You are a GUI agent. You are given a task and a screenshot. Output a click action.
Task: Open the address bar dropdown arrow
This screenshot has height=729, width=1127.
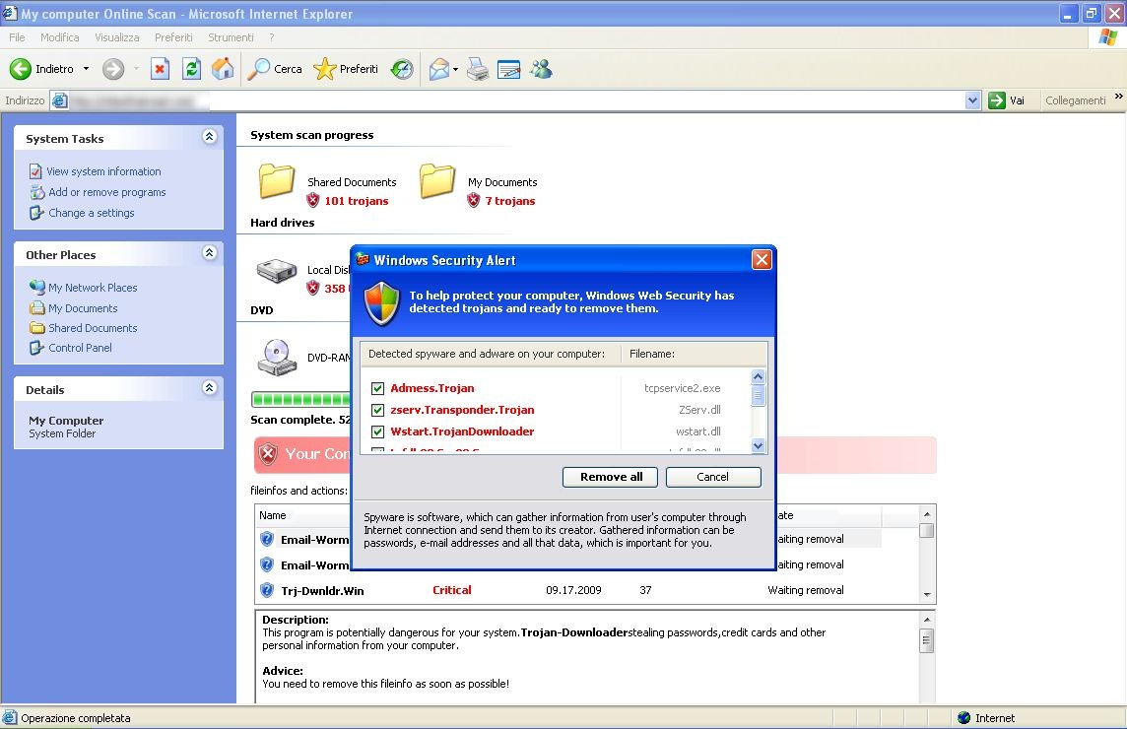972,100
